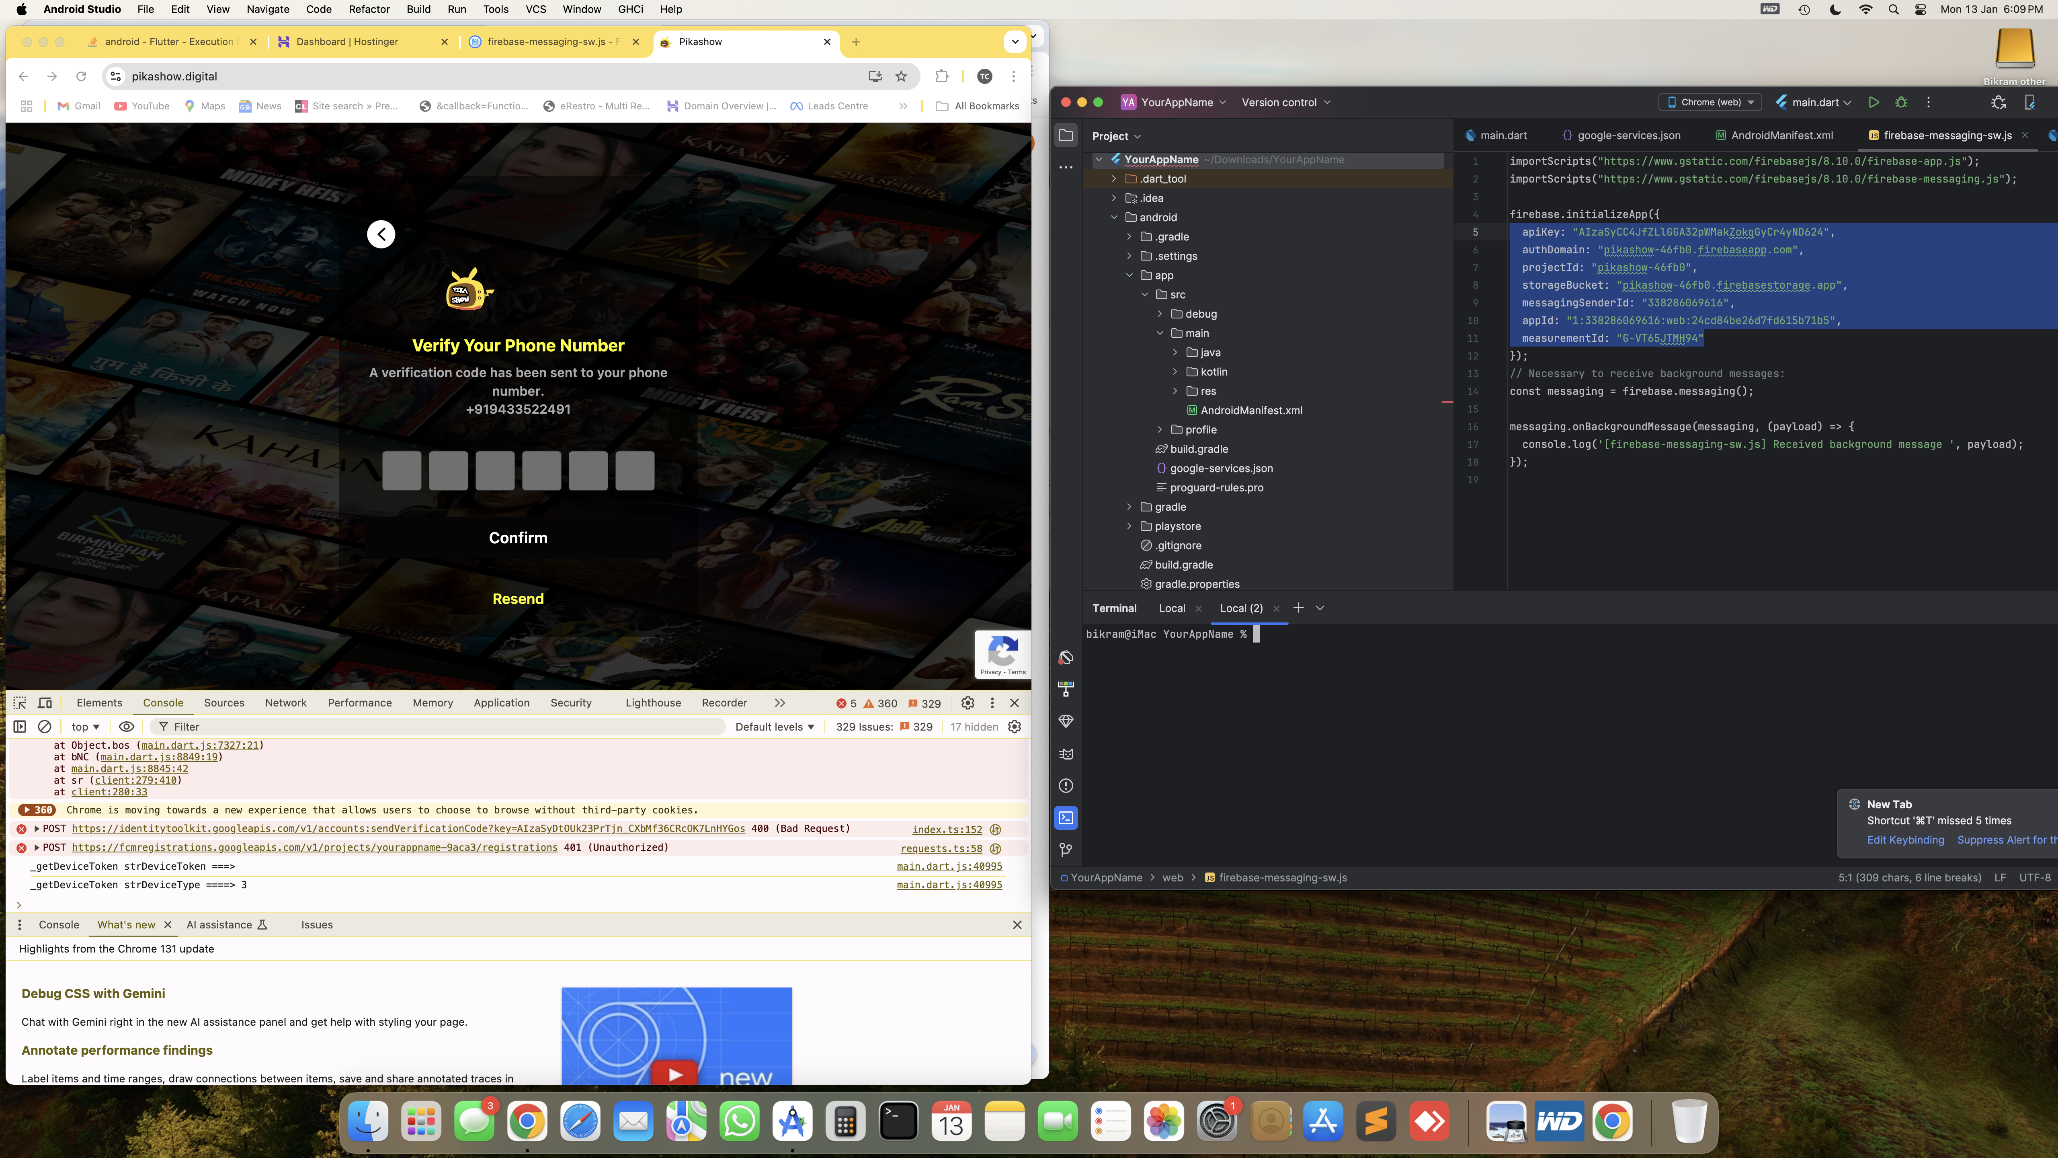Expand the profile folder in the project tree
This screenshot has width=2058, height=1158.
[x=1161, y=430]
